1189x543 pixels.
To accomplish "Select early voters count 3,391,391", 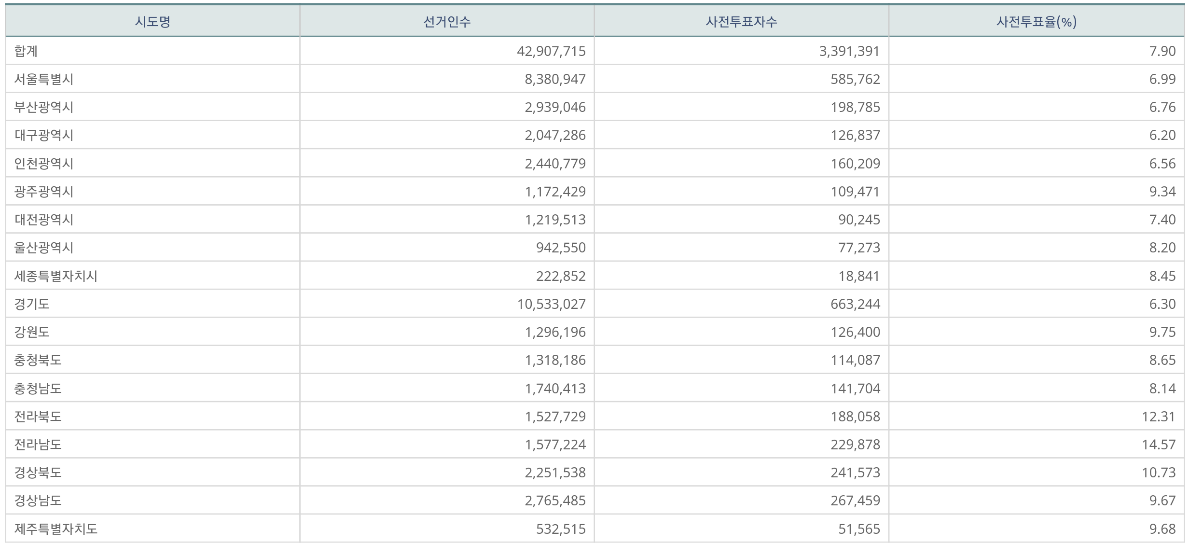I will coord(849,51).
